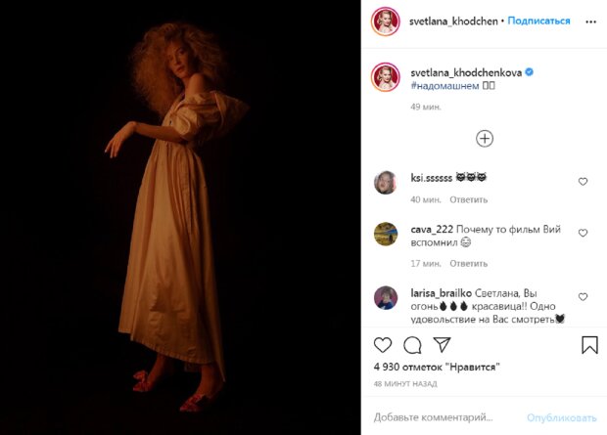
Task: Like the post with the heart icon
Action: tap(383, 345)
